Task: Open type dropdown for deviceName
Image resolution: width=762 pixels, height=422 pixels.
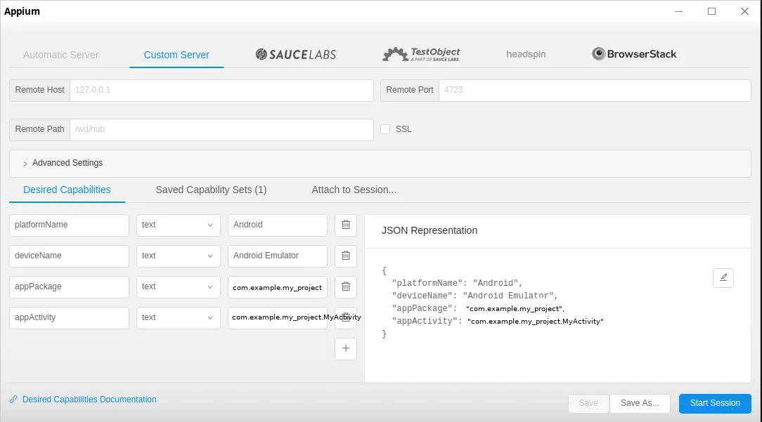Action: click(178, 256)
